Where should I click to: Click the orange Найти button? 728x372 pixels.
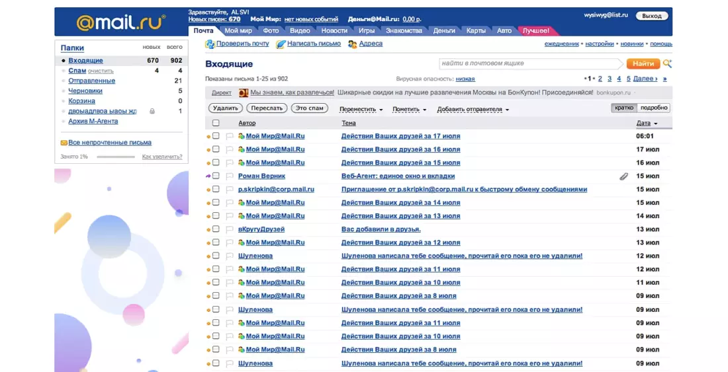[643, 63]
